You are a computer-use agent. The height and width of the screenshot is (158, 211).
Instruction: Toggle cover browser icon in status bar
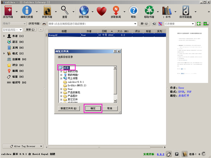(x=177, y=154)
